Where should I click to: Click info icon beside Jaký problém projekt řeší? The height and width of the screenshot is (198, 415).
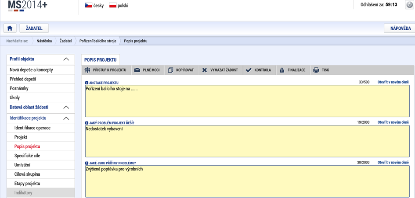tap(87, 123)
